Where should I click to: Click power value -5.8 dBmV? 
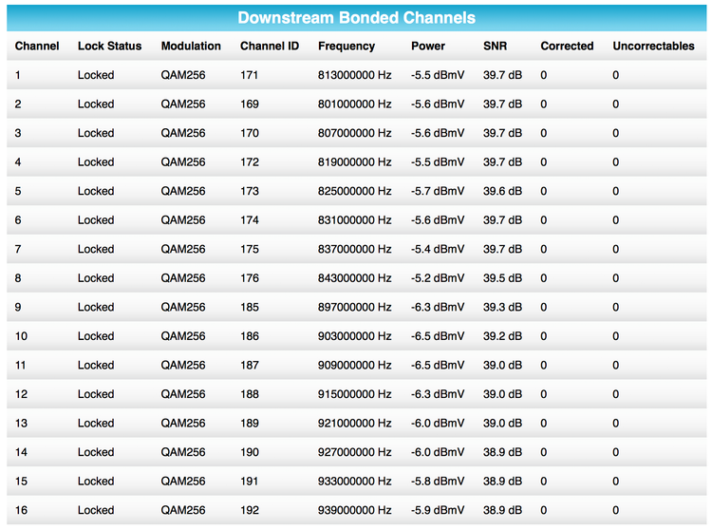click(438, 482)
